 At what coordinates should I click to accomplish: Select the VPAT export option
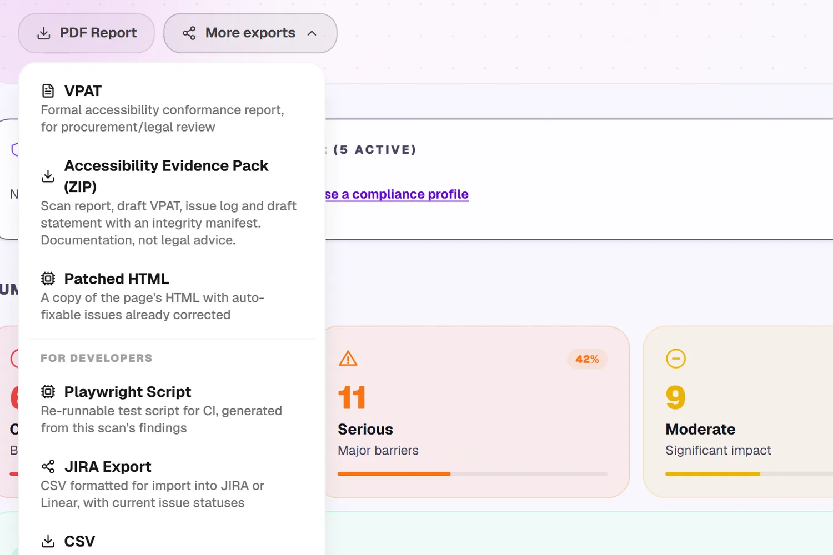pyautogui.click(x=172, y=108)
